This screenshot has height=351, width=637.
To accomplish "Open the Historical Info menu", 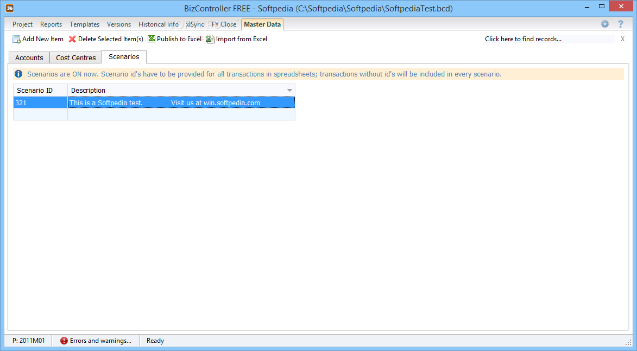I will tap(159, 24).
